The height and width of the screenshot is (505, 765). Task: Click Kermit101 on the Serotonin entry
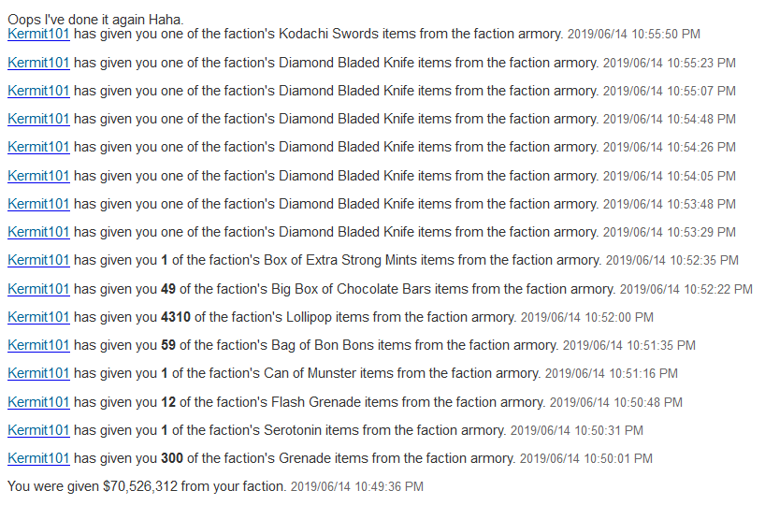pyautogui.click(x=38, y=430)
